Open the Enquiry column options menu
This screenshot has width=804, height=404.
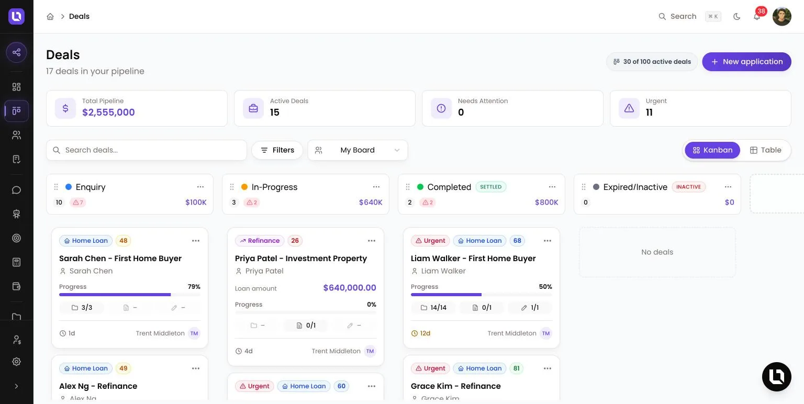pyautogui.click(x=200, y=187)
